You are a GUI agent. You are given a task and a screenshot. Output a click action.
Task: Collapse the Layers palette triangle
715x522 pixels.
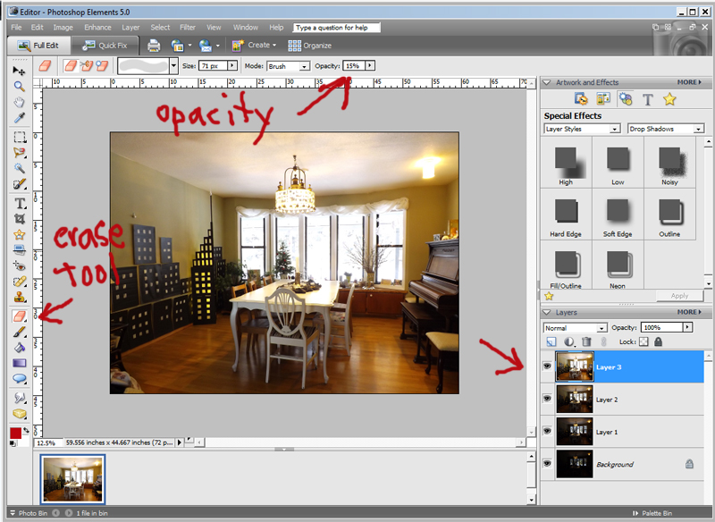(x=546, y=313)
